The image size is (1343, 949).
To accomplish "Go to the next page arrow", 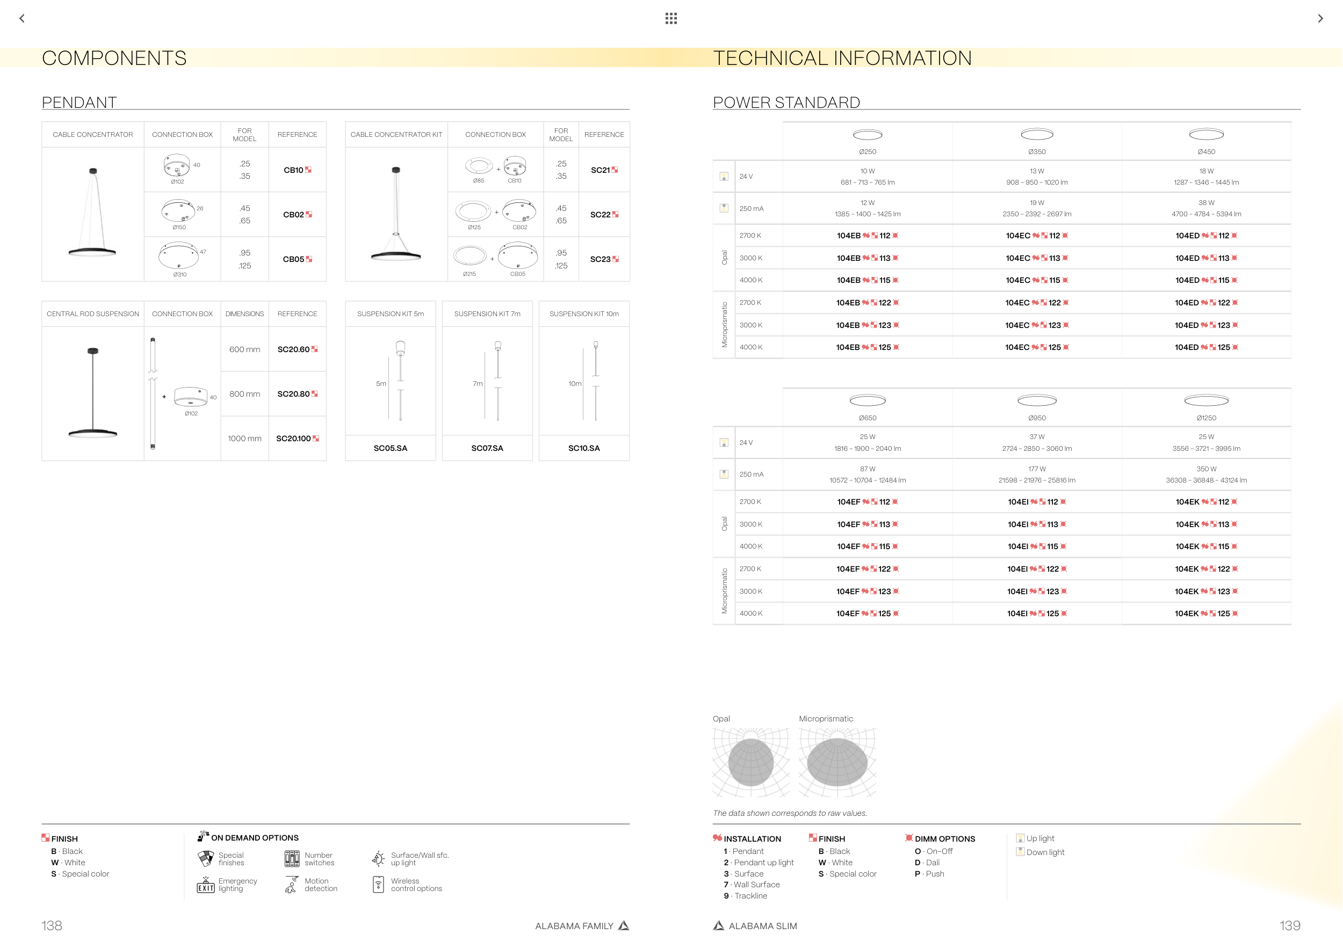I will (1320, 19).
